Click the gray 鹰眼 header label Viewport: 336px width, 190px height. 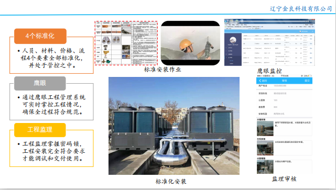pos(40,83)
